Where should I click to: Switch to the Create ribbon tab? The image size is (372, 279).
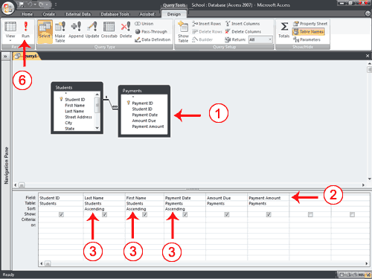pyautogui.click(x=49, y=14)
